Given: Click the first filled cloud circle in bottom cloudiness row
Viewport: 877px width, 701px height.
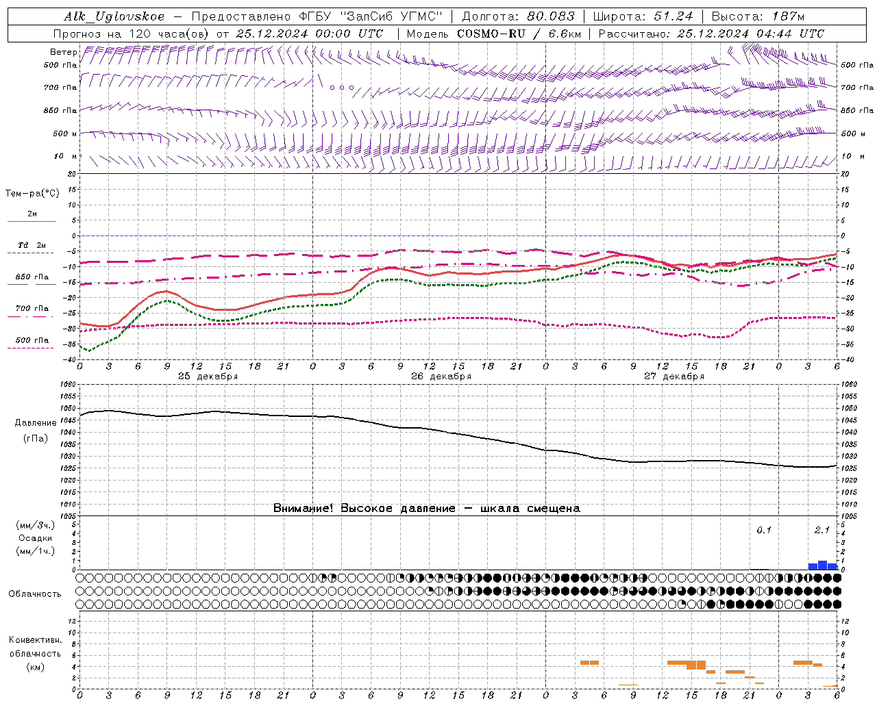Looking at the screenshot, I should coord(711,604).
